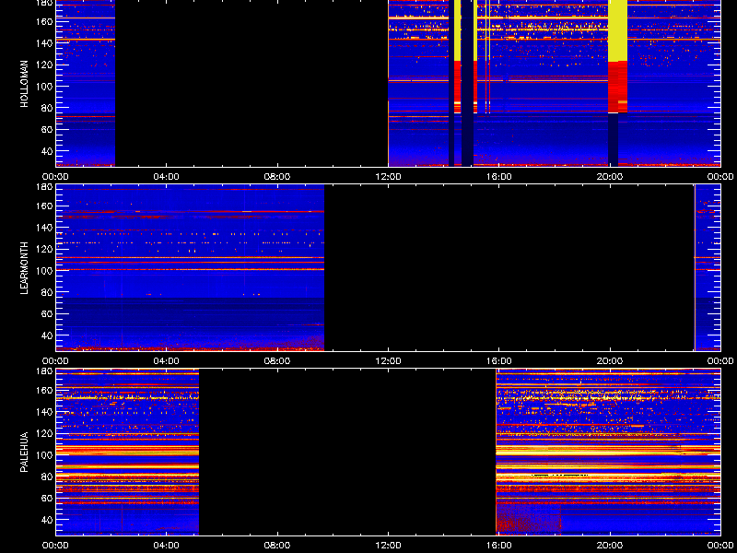The height and width of the screenshot is (553, 737).
Task: Select the 20:00 time label below Holloman panel
Action: pyautogui.click(x=610, y=177)
